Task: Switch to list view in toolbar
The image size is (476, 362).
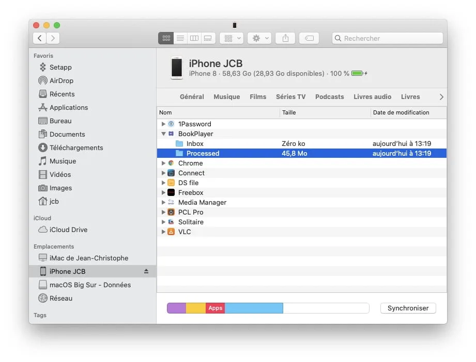Action: pyautogui.click(x=180, y=38)
